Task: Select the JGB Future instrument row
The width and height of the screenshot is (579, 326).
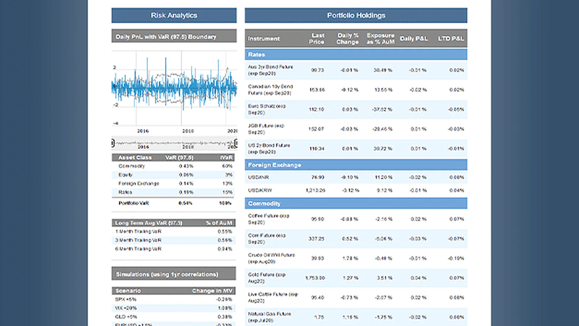Action: 356,129
